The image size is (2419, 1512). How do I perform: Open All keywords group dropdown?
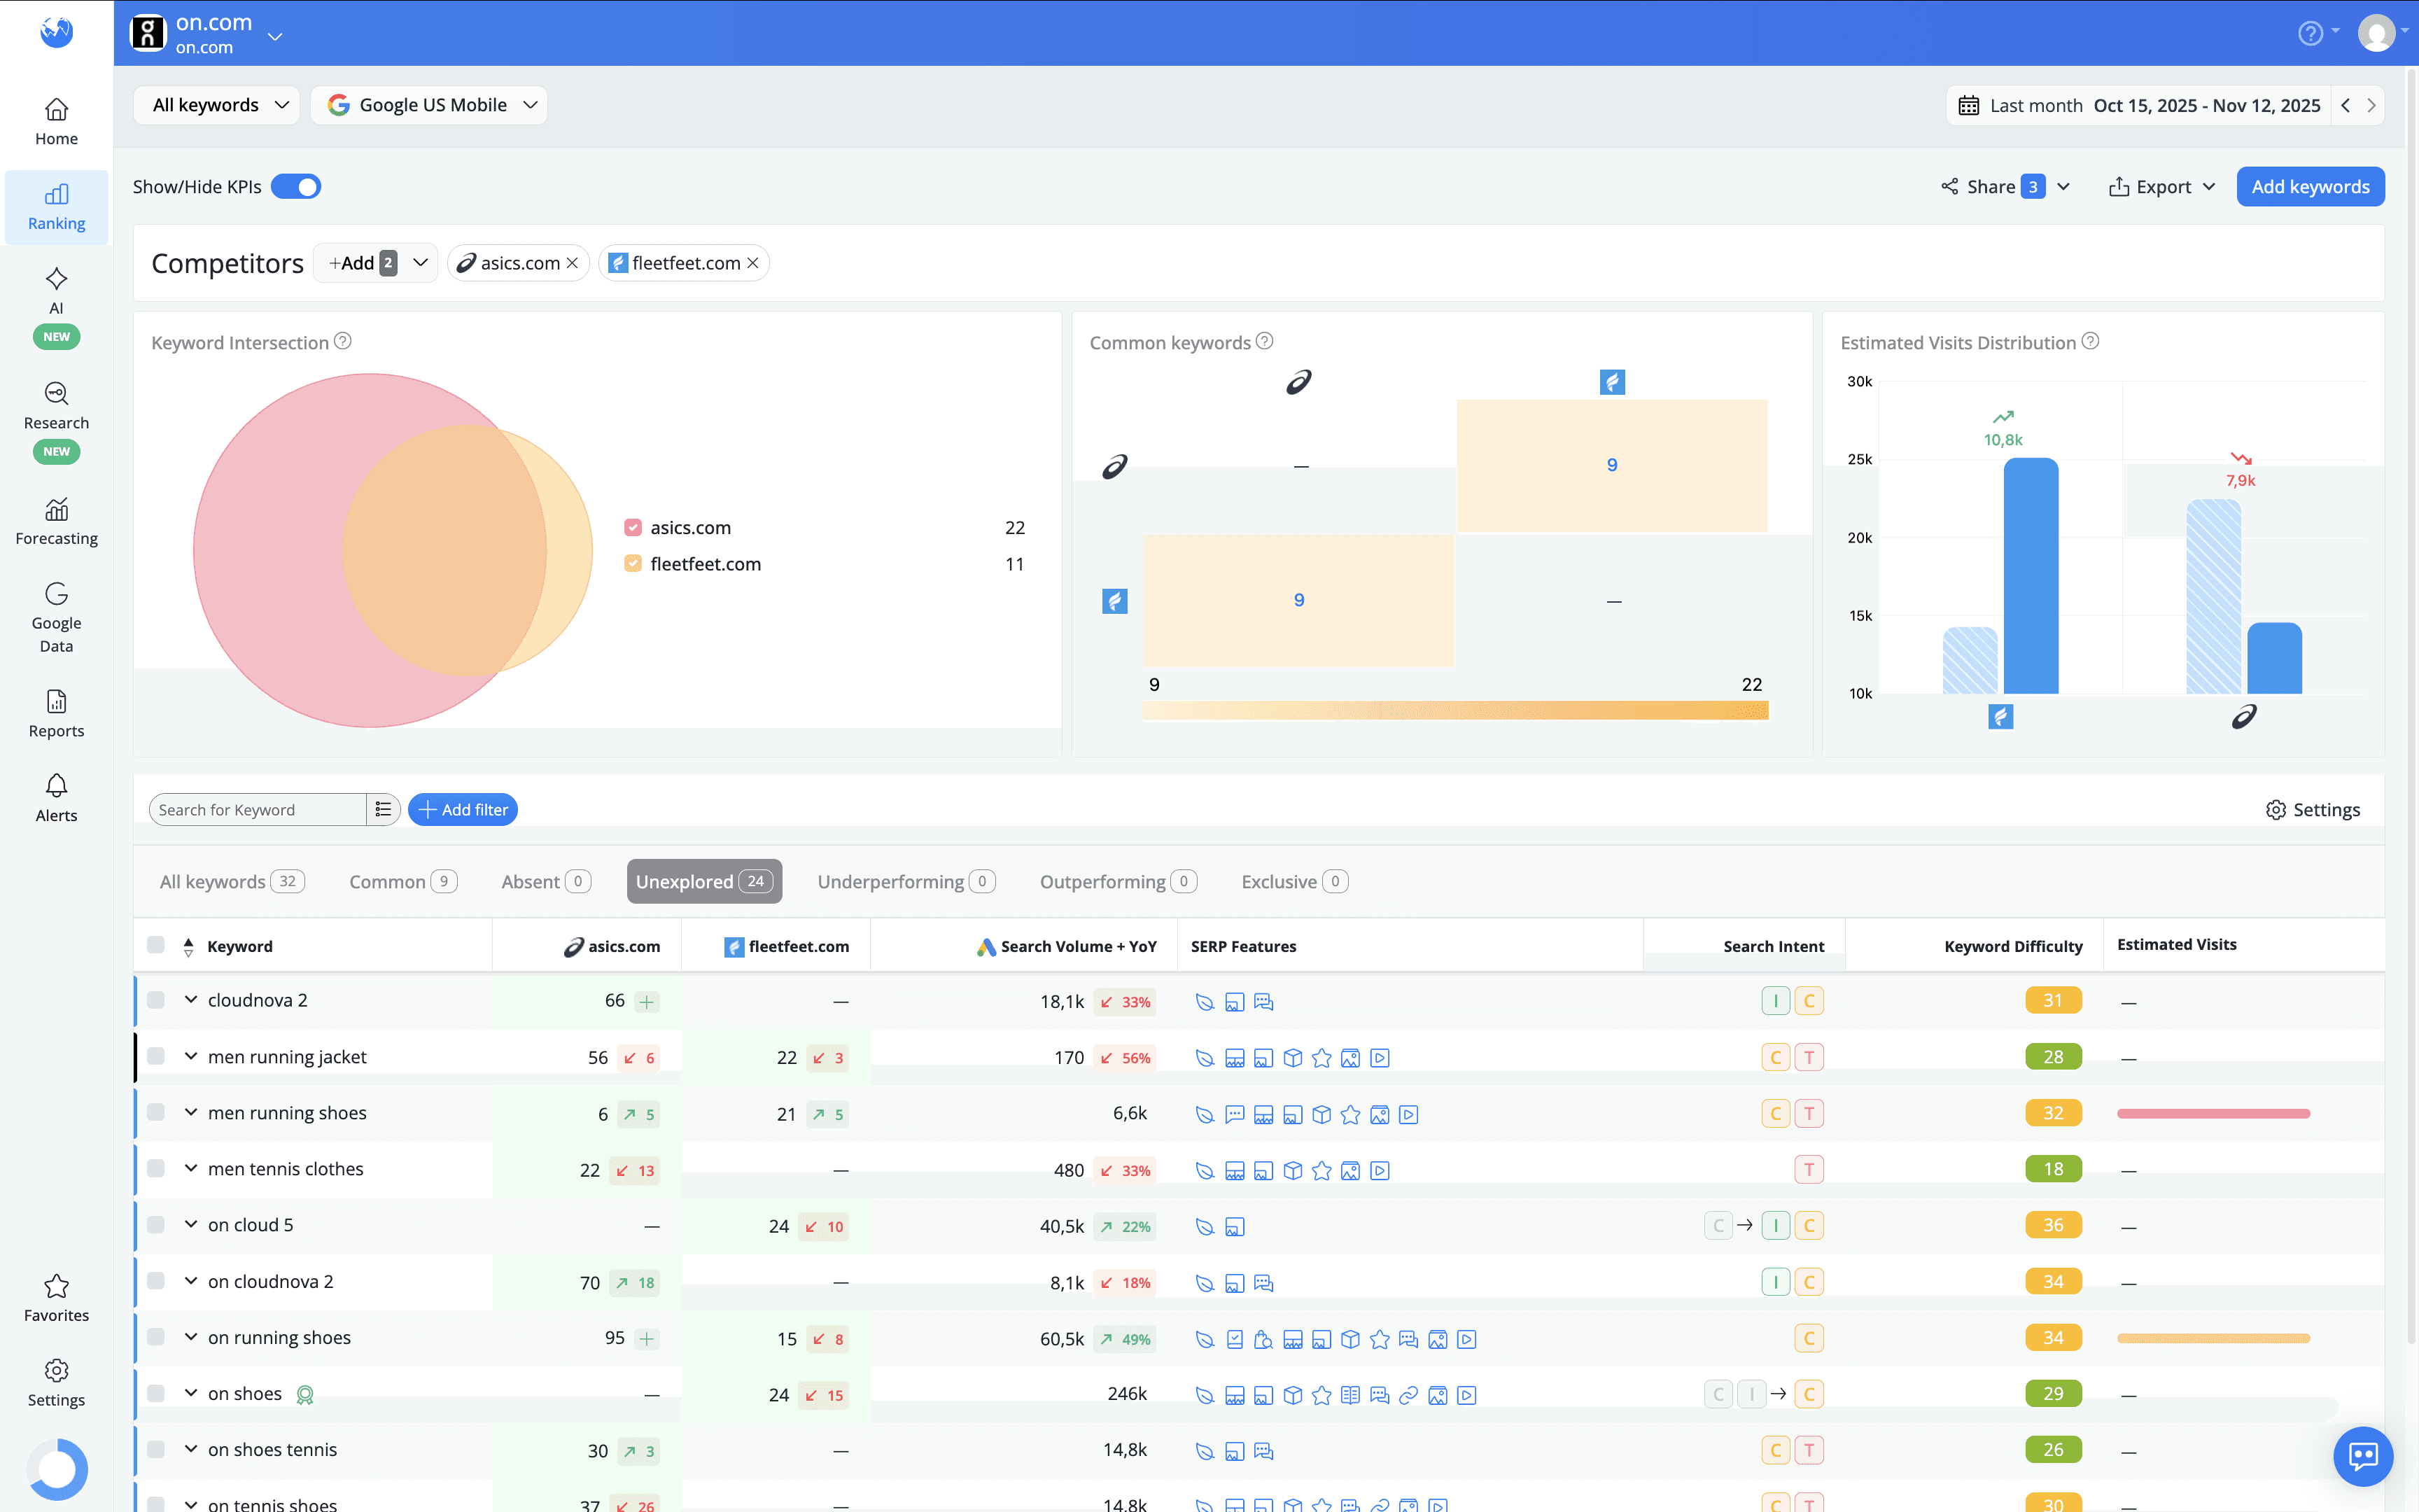click(217, 105)
